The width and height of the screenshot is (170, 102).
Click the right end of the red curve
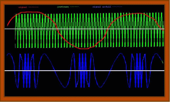tap(163, 30)
